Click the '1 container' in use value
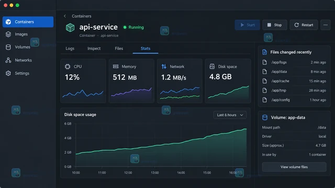Viewport: 335px width, 188px height. pos(318,155)
